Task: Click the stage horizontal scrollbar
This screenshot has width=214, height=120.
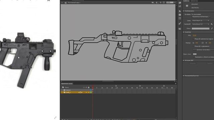Action: (x=108, y=81)
